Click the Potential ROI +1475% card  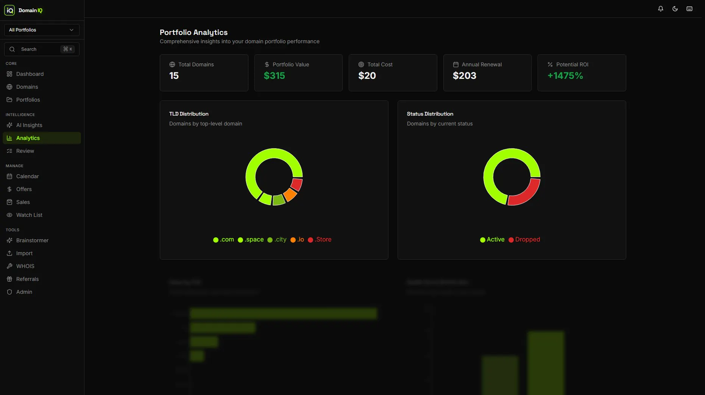pyautogui.click(x=582, y=73)
